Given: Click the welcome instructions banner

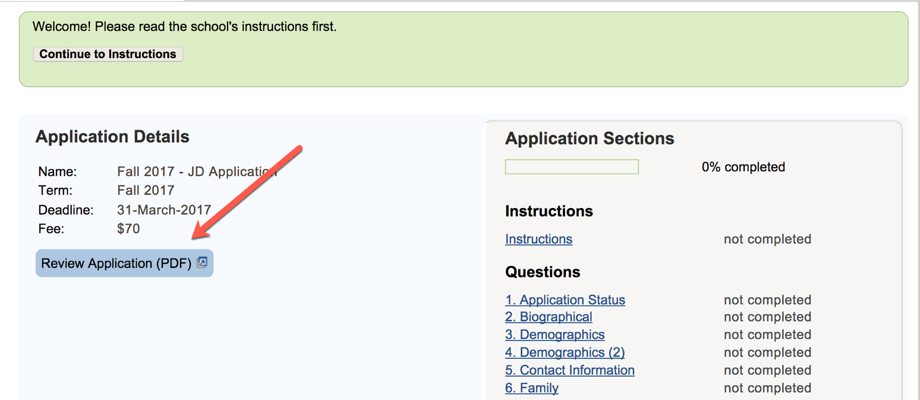Looking at the screenshot, I should tap(184, 26).
